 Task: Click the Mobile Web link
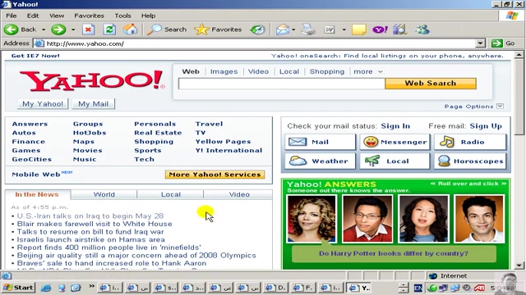(36, 175)
